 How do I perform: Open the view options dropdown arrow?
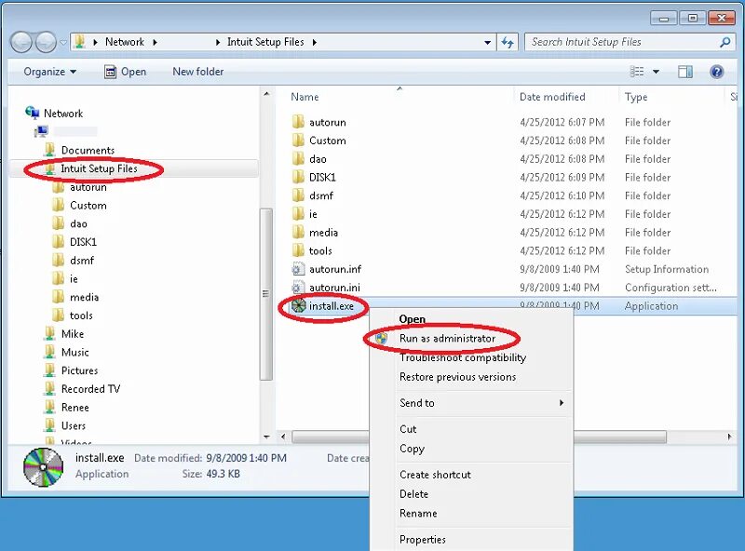[x=657, y=72]
